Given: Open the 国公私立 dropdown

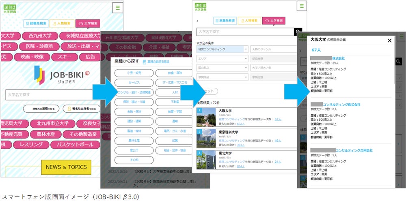Looking at the screenshot, I should pyautogui.click(x=222, y=68).
